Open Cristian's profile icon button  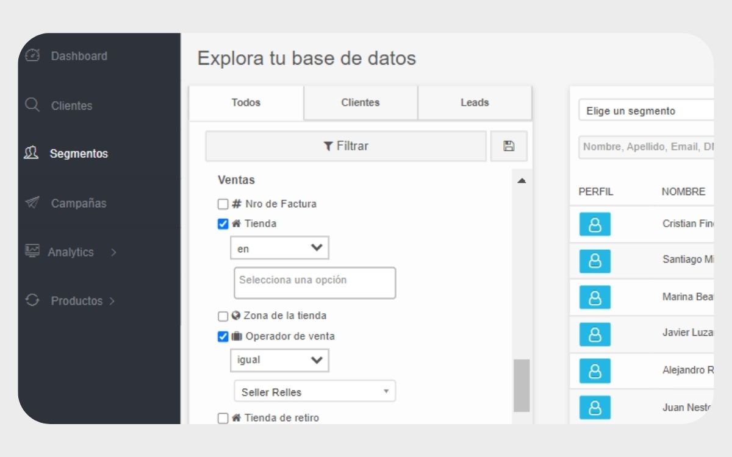point(595,224)
